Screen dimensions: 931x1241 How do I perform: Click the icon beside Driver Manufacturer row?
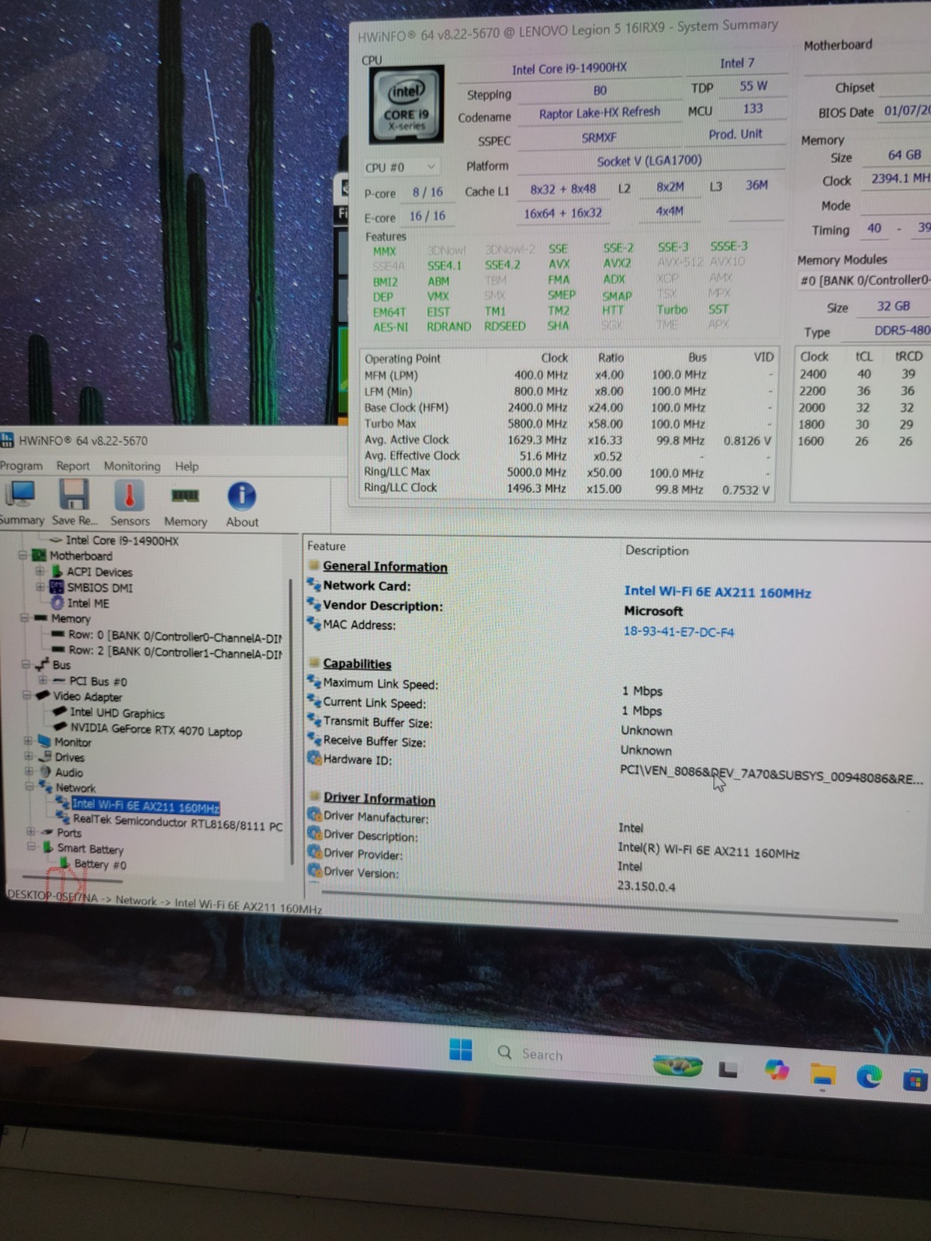coord(313,814)
